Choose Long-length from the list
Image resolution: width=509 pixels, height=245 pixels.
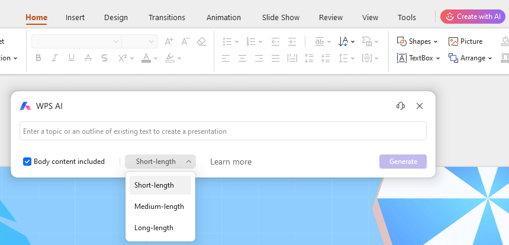154,228
